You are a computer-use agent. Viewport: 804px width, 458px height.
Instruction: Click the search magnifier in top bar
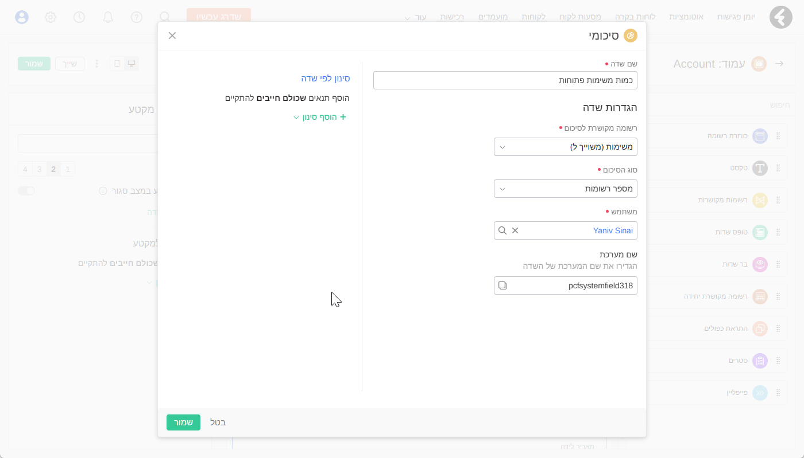tap(165, 17)
